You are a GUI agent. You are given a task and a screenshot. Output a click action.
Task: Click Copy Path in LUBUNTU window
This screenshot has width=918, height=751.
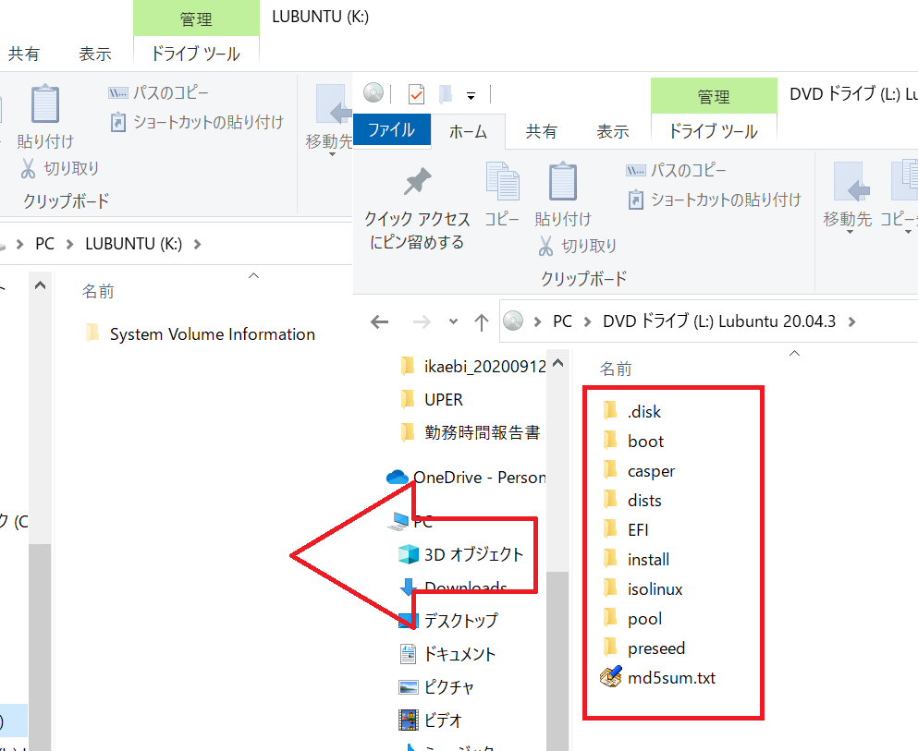pyautogui.click(x=158, y=92)
